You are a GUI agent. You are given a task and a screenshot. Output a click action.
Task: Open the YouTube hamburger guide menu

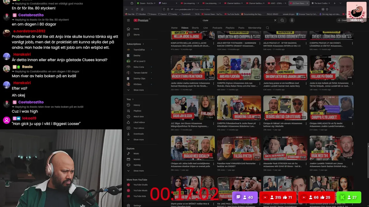(x=128, y=20)
